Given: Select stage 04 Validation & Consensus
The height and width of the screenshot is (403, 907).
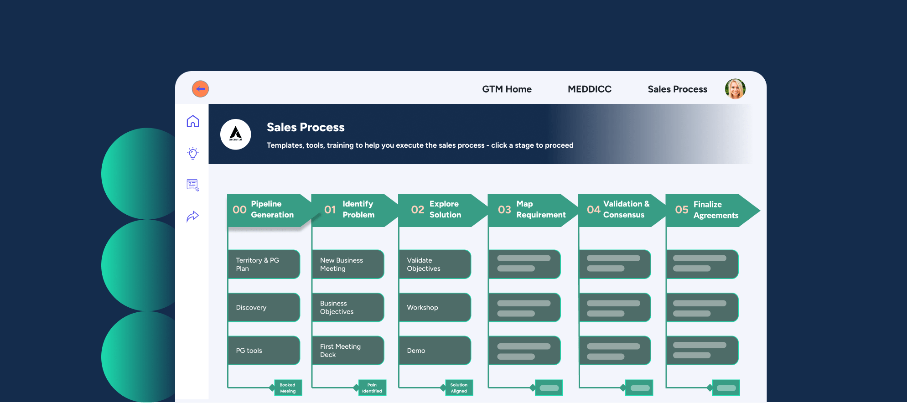Looking at the screenshot, I should pos(622,210).
